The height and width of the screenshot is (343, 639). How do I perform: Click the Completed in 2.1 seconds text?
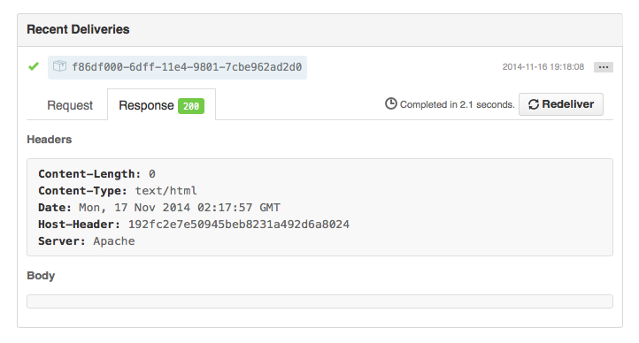point(458,104)
